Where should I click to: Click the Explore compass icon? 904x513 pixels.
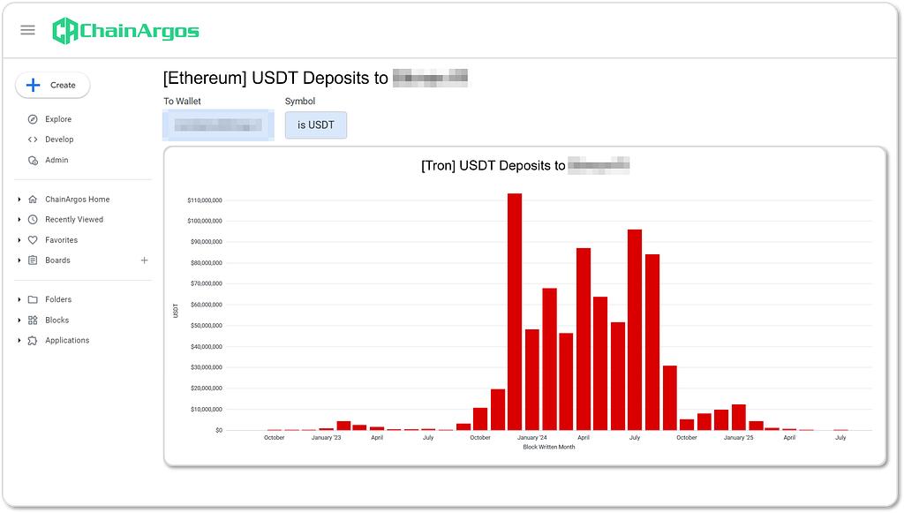pyautogui.click(x=33, y=119)
